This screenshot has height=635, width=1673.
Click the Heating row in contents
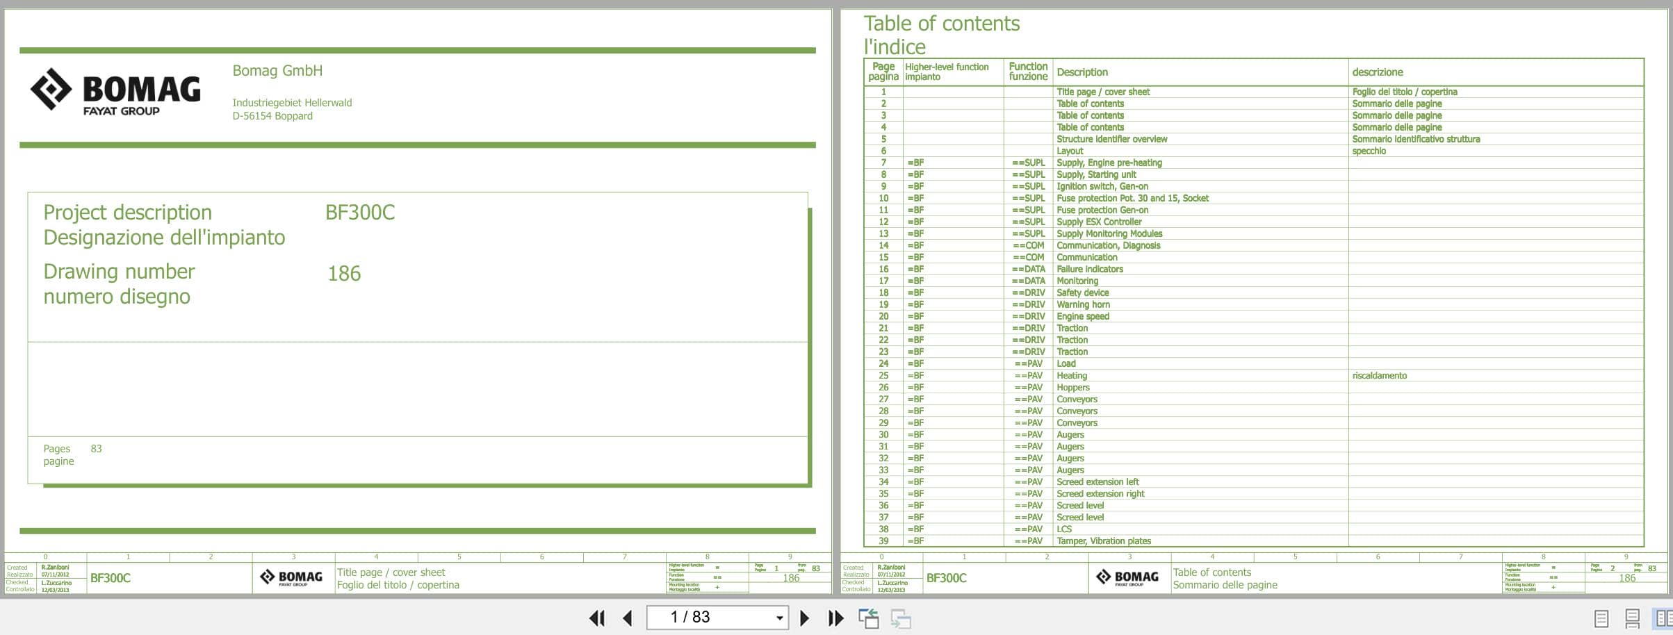tap(1253, 375)
